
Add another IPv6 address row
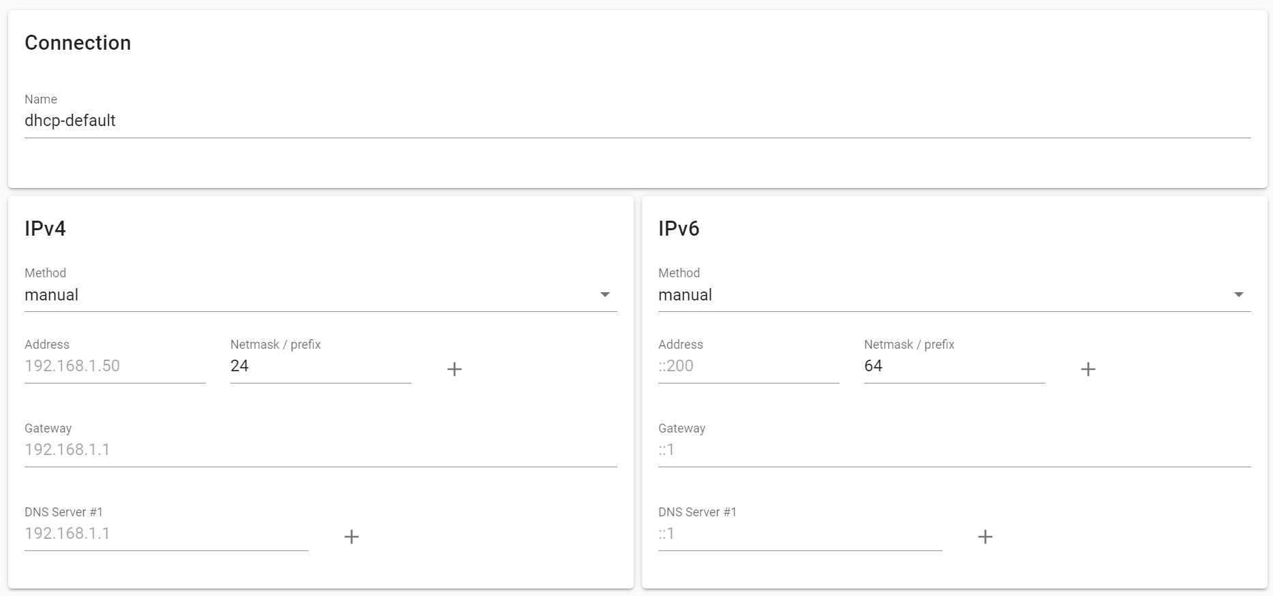(x=1088, y=369)
